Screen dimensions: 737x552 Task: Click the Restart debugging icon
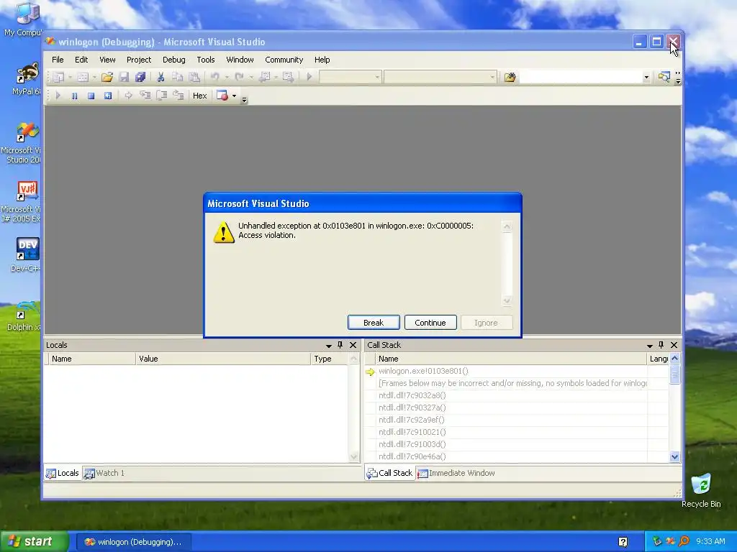pos(108,96)
